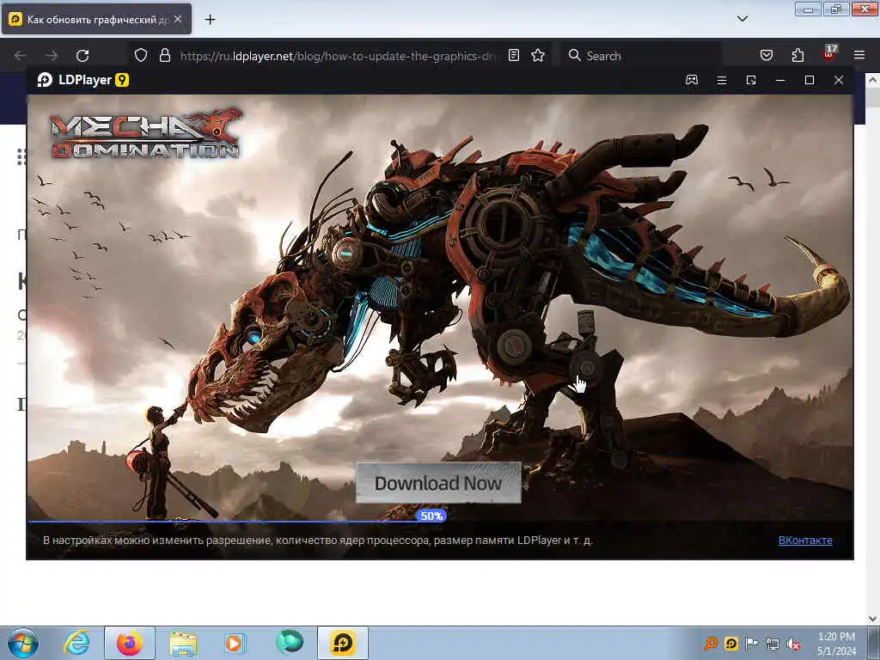The width and height of the screenshot is (880, 660).
Task: Maximize the LDPlayer window
Action: coord(810,80)
